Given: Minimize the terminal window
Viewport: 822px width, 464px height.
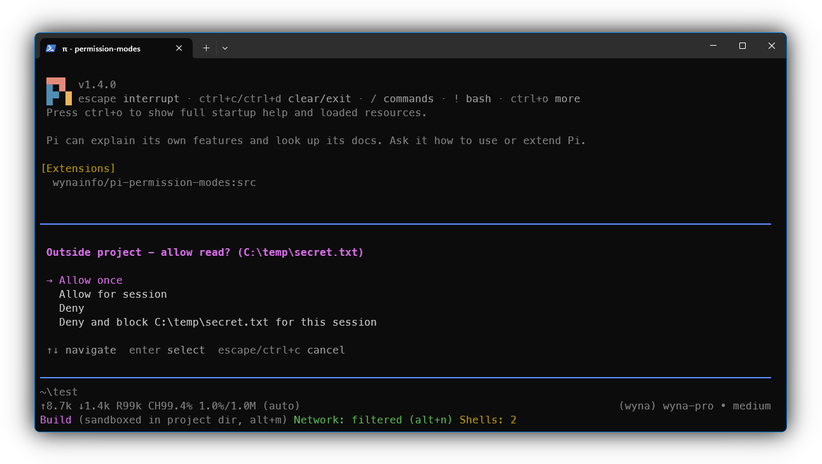Looking at the screenshot, I should click(713, 46).
